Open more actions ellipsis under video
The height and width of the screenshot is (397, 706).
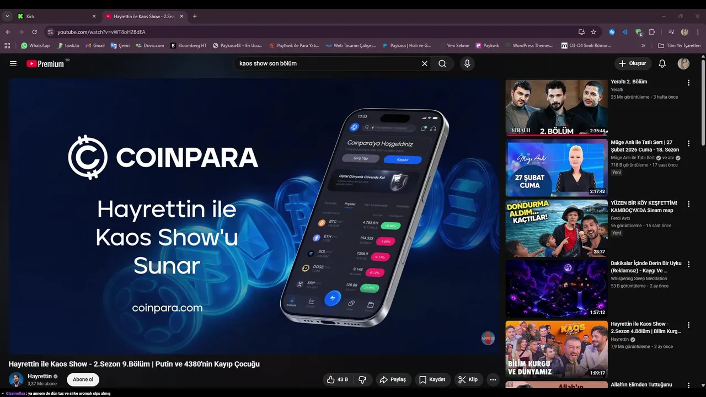click(493, 379)
